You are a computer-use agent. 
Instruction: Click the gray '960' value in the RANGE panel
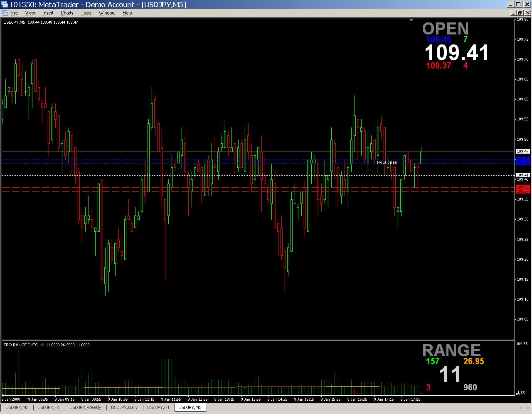470,387
